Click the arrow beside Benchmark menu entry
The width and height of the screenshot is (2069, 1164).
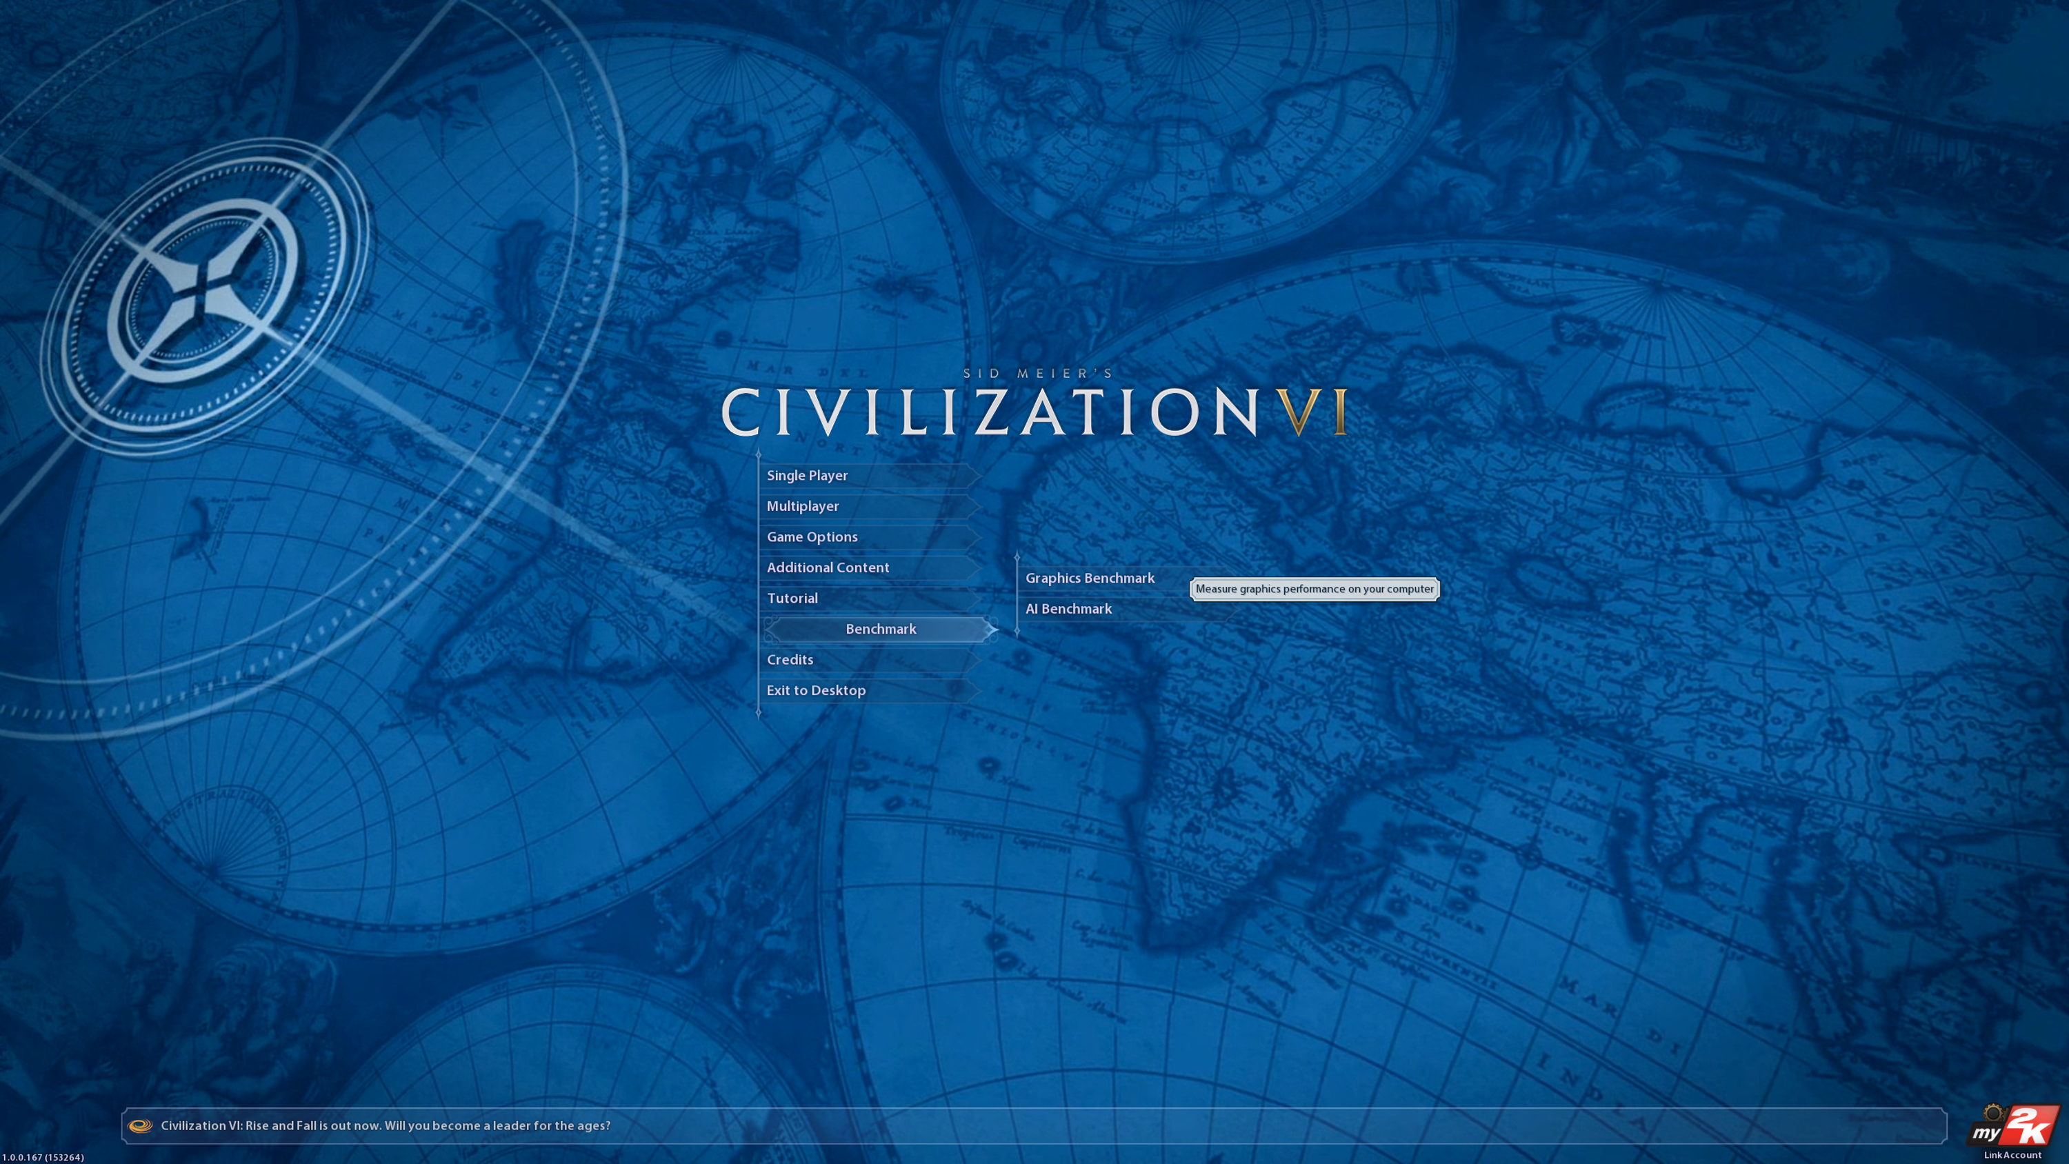coord(992,630)
